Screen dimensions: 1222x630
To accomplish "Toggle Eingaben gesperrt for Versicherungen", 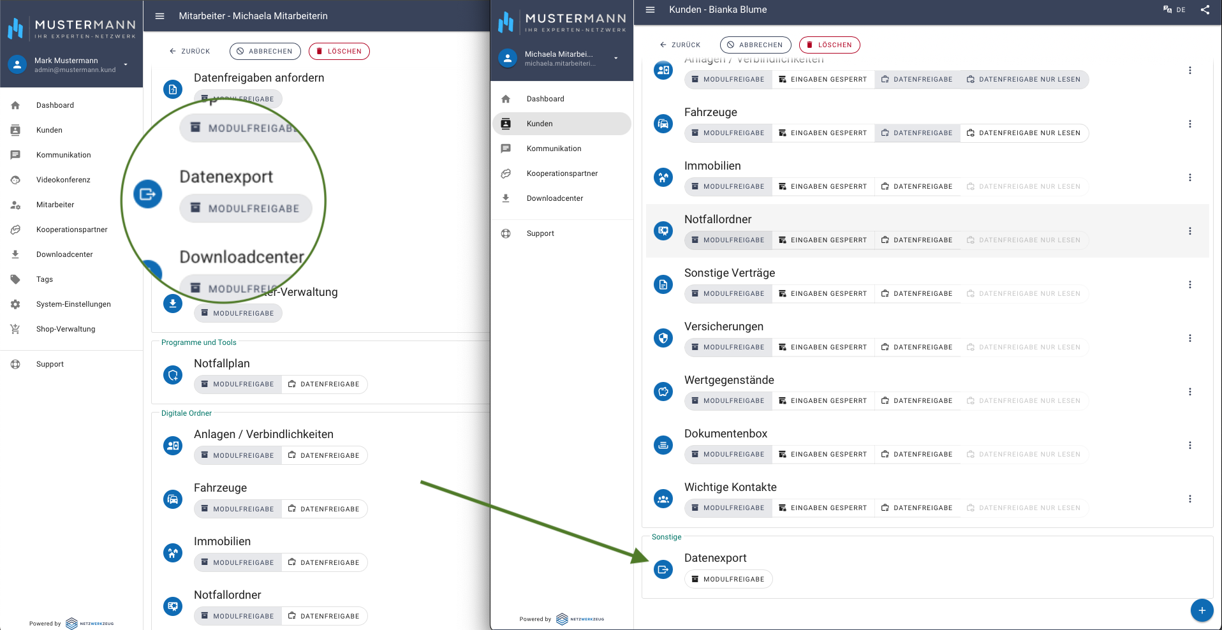I will pos(823,348).
